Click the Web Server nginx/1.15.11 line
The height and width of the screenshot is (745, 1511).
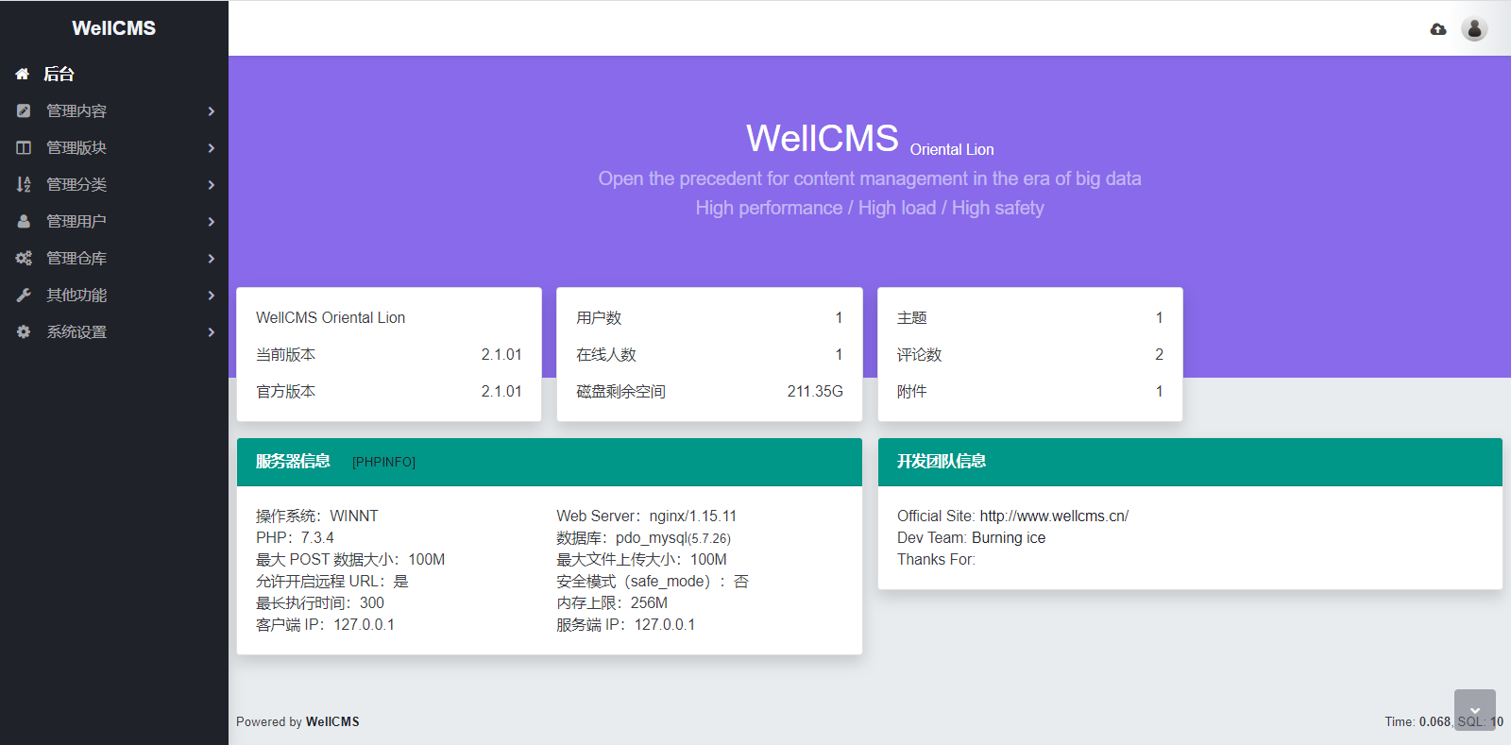coord(647,516)
